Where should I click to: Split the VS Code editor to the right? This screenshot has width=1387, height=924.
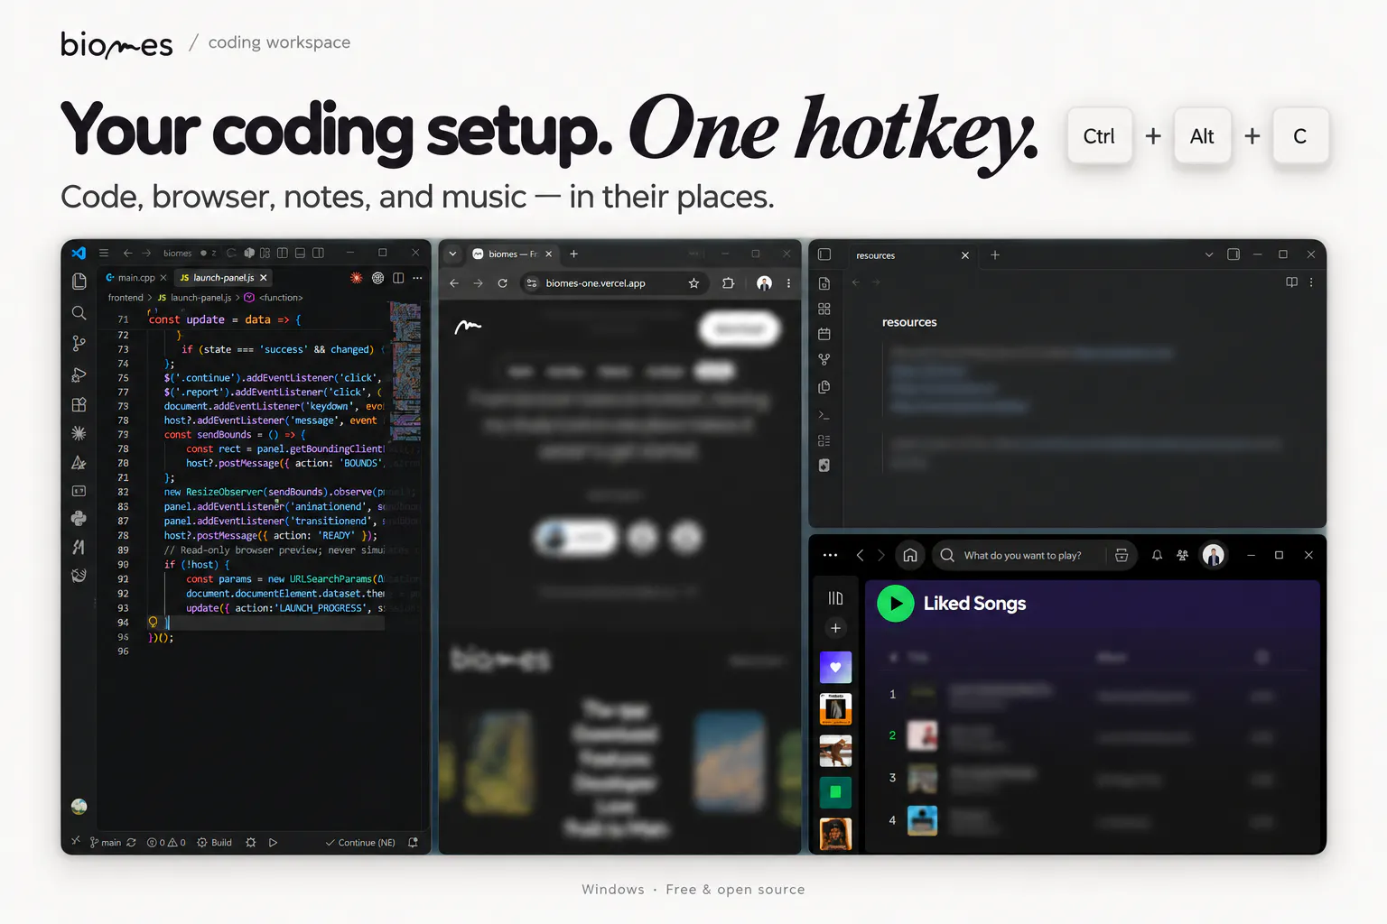[x=398, y=278]
